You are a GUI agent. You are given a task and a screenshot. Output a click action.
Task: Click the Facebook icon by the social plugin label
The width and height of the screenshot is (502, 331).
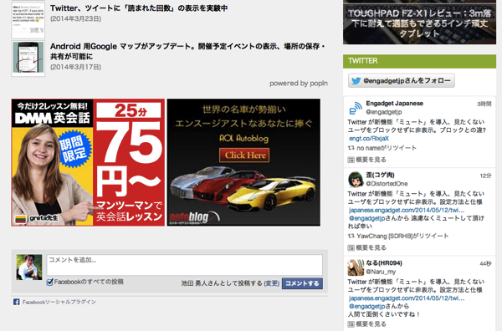(x=17, y=302)
